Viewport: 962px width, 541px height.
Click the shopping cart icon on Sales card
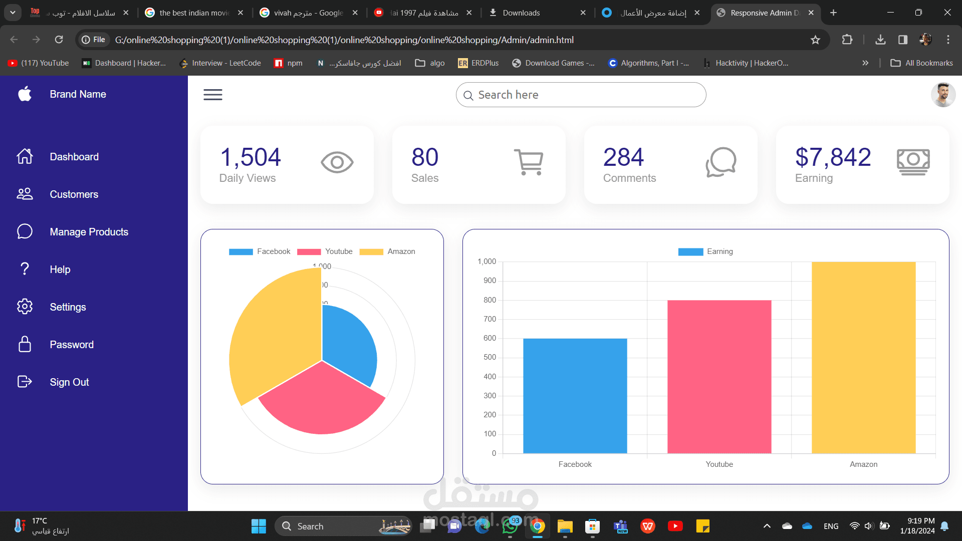[529, 162]
